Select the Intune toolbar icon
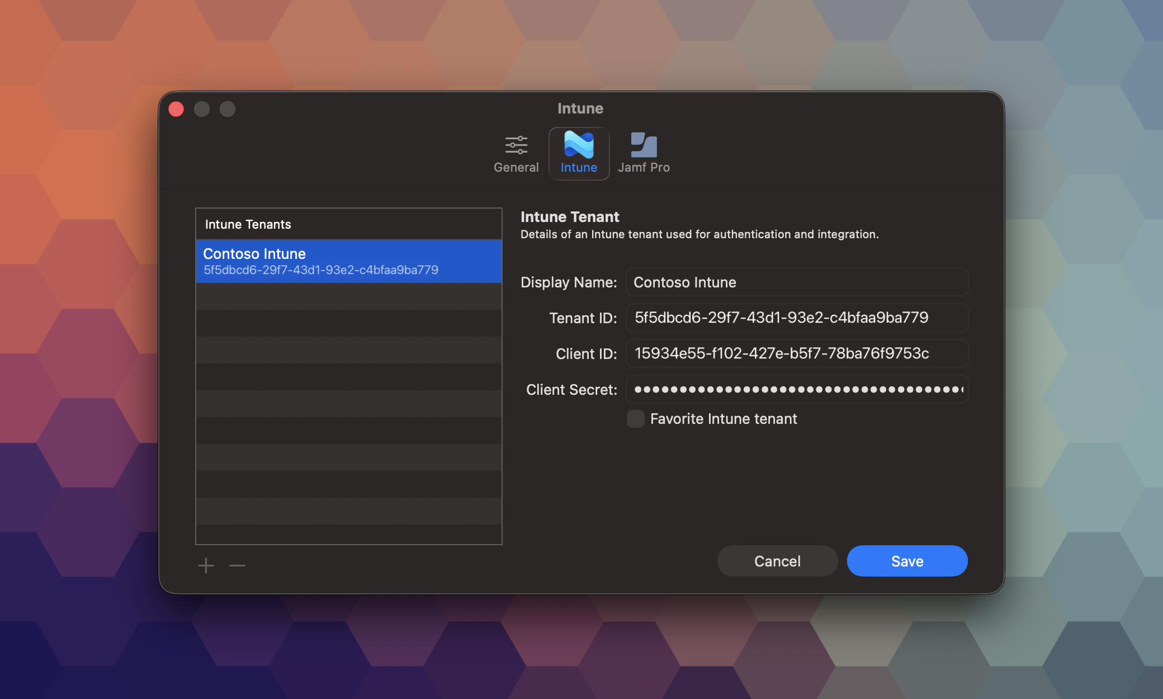Viewport: 1163px width, 699px height. [x=579, y=145]
